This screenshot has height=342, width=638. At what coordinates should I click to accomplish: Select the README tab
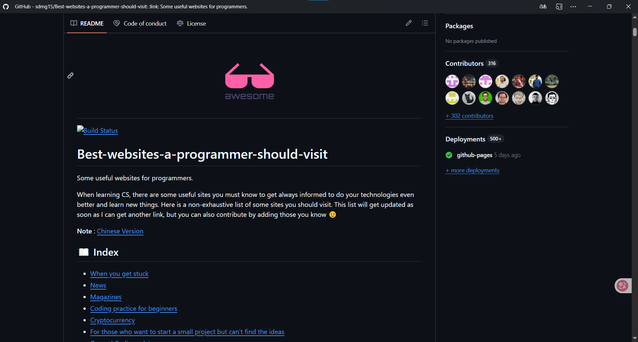(87, 23)
